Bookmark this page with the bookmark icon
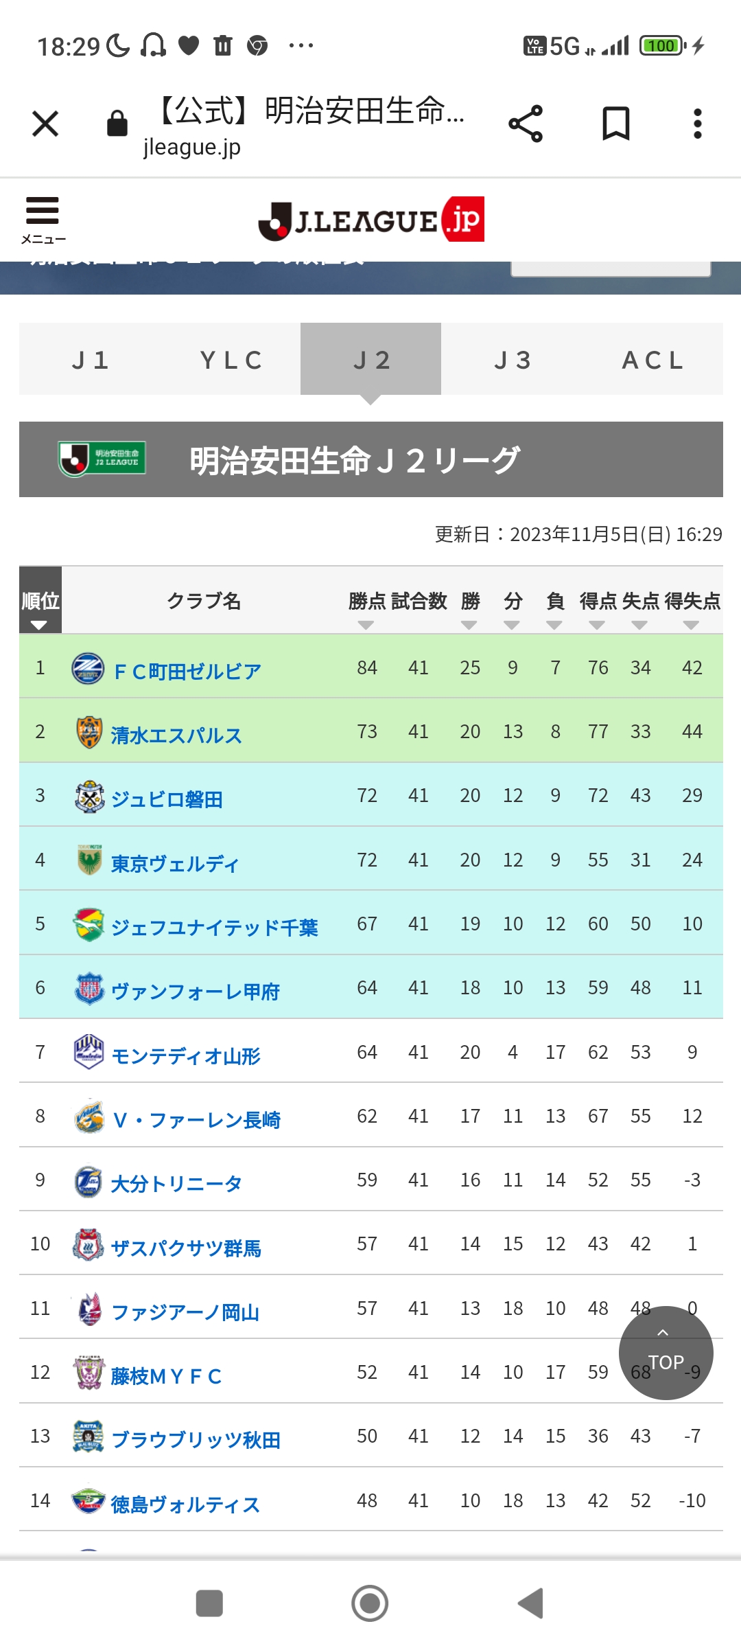Screen dimensions: 741x1648 [x=615, y=124]
